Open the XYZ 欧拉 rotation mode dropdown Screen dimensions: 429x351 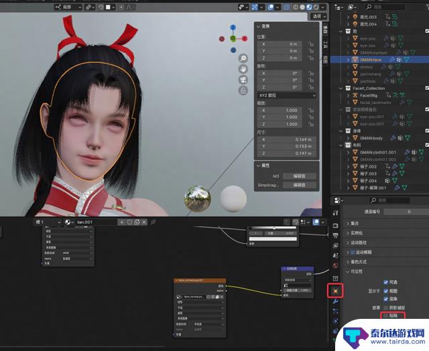tap(286, 95)
